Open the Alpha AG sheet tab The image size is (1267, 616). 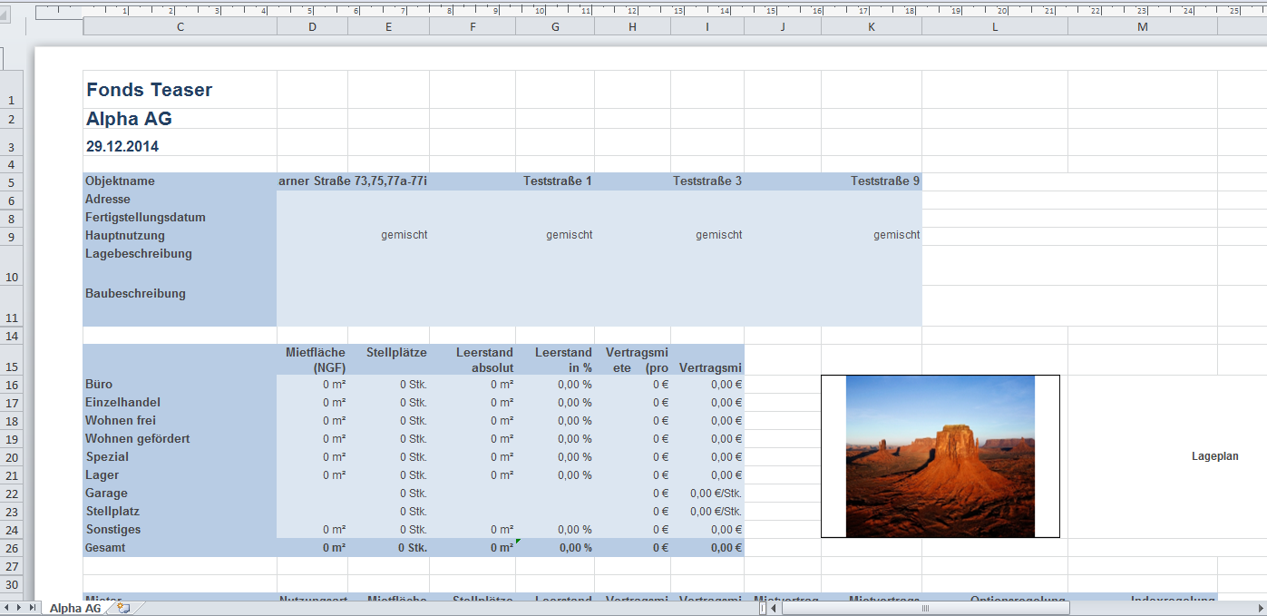pyautogui.click(x=74, y=608)
